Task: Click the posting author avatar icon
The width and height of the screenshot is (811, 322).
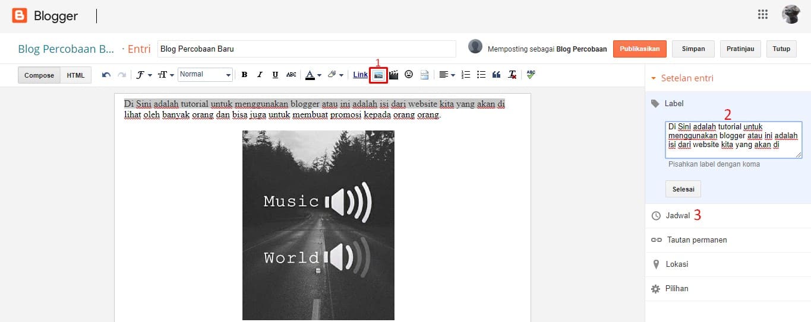Action: click(x=475, y=47)
